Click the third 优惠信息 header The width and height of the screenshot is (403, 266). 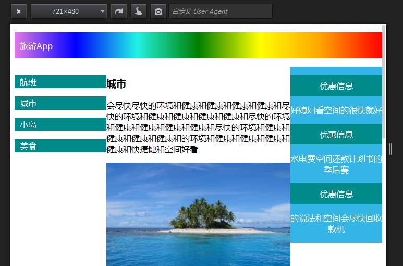[x=336, y=194]
